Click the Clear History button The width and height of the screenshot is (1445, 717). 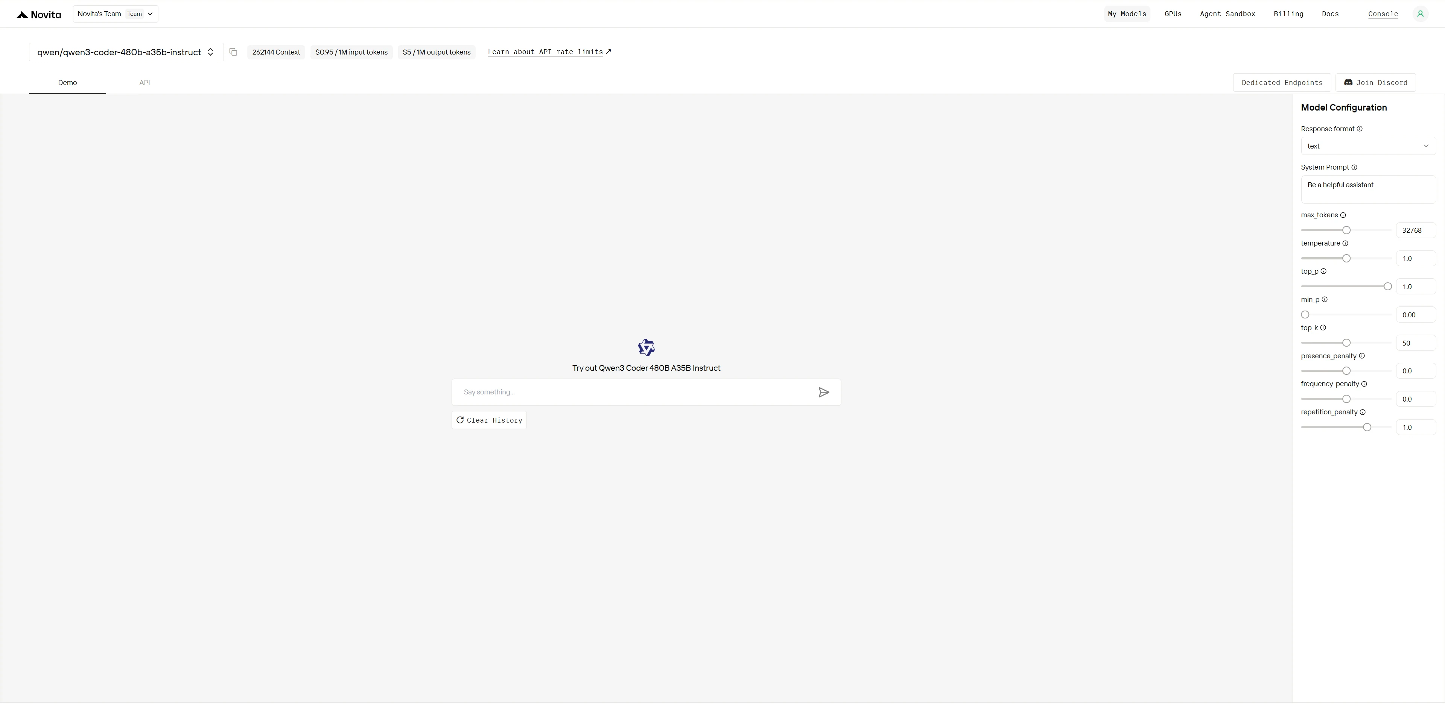(x=489, y=420)
